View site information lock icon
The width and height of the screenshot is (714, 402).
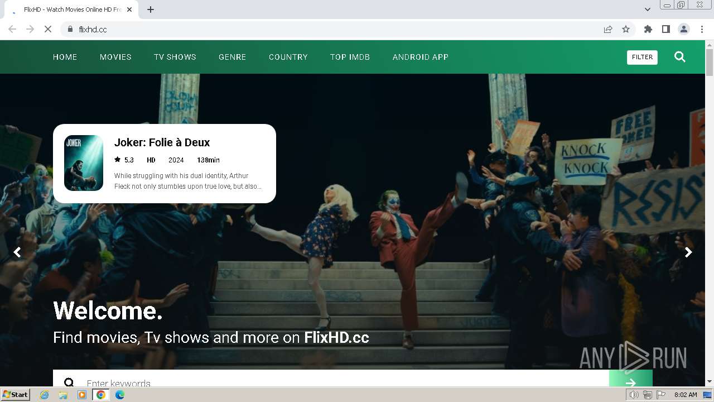[x=70, y=29]
